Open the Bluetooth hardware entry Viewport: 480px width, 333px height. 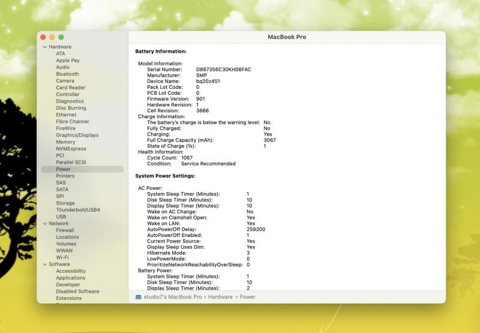pyautogui.click(x=67, y=74)
